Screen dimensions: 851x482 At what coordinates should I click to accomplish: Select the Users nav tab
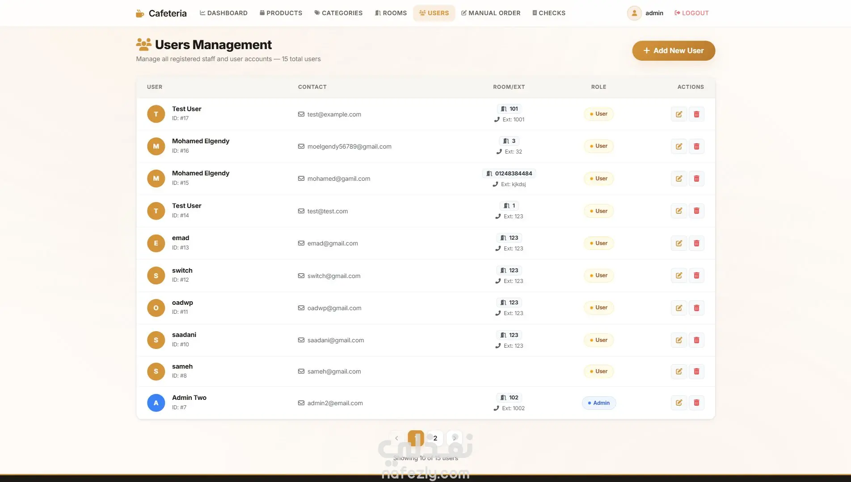coord(434,13)
